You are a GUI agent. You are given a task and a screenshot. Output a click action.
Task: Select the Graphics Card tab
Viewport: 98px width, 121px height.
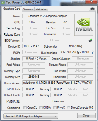(x=12, y=9)
